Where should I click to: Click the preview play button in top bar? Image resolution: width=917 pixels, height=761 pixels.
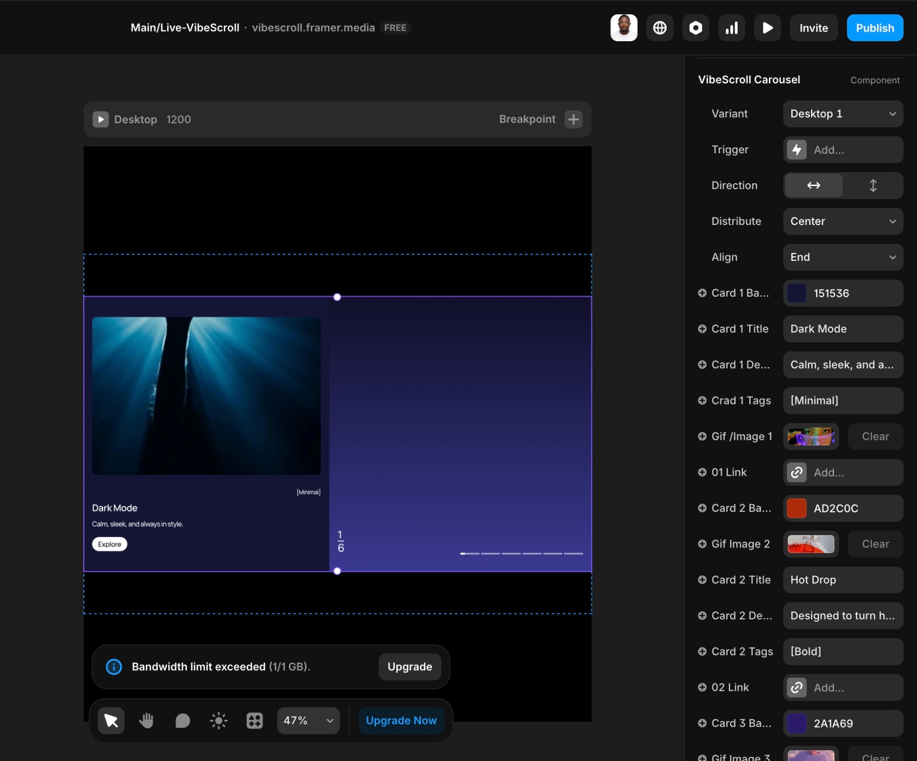[768, 28]
